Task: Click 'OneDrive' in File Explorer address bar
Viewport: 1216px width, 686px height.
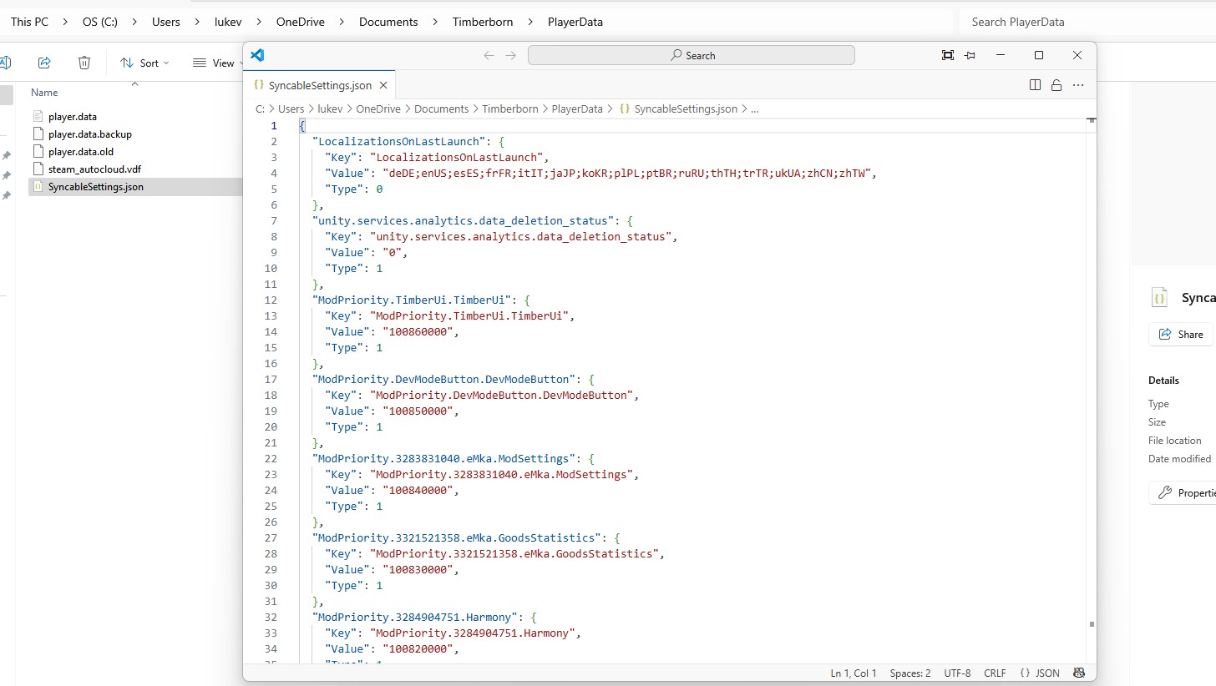Action: (301, 22)
